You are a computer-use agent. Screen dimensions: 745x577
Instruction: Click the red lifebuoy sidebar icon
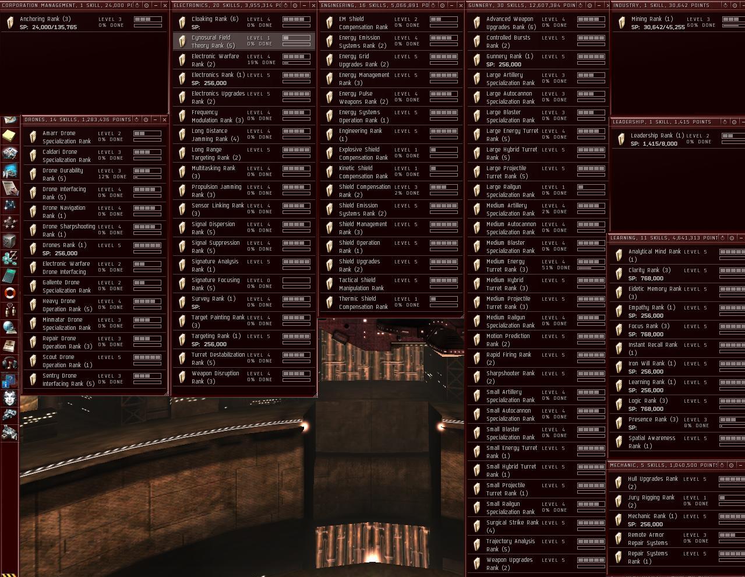click(x=9, y=293)
